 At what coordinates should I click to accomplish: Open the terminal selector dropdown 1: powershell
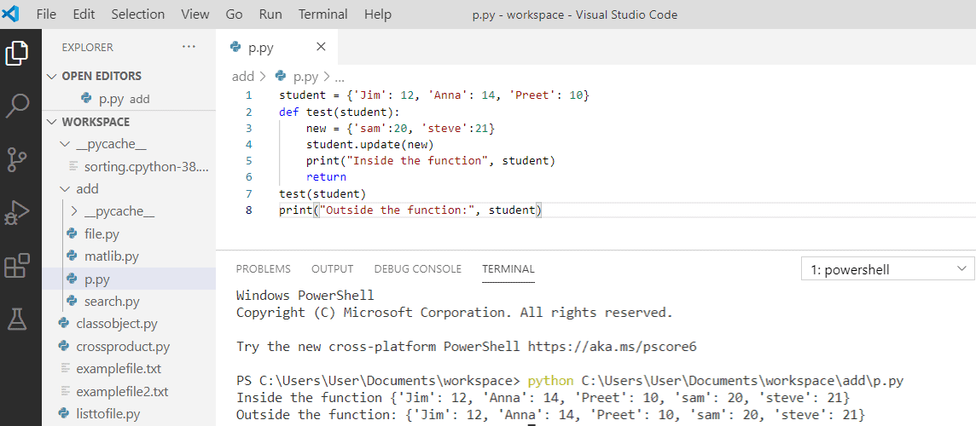(x=887, y=269)
